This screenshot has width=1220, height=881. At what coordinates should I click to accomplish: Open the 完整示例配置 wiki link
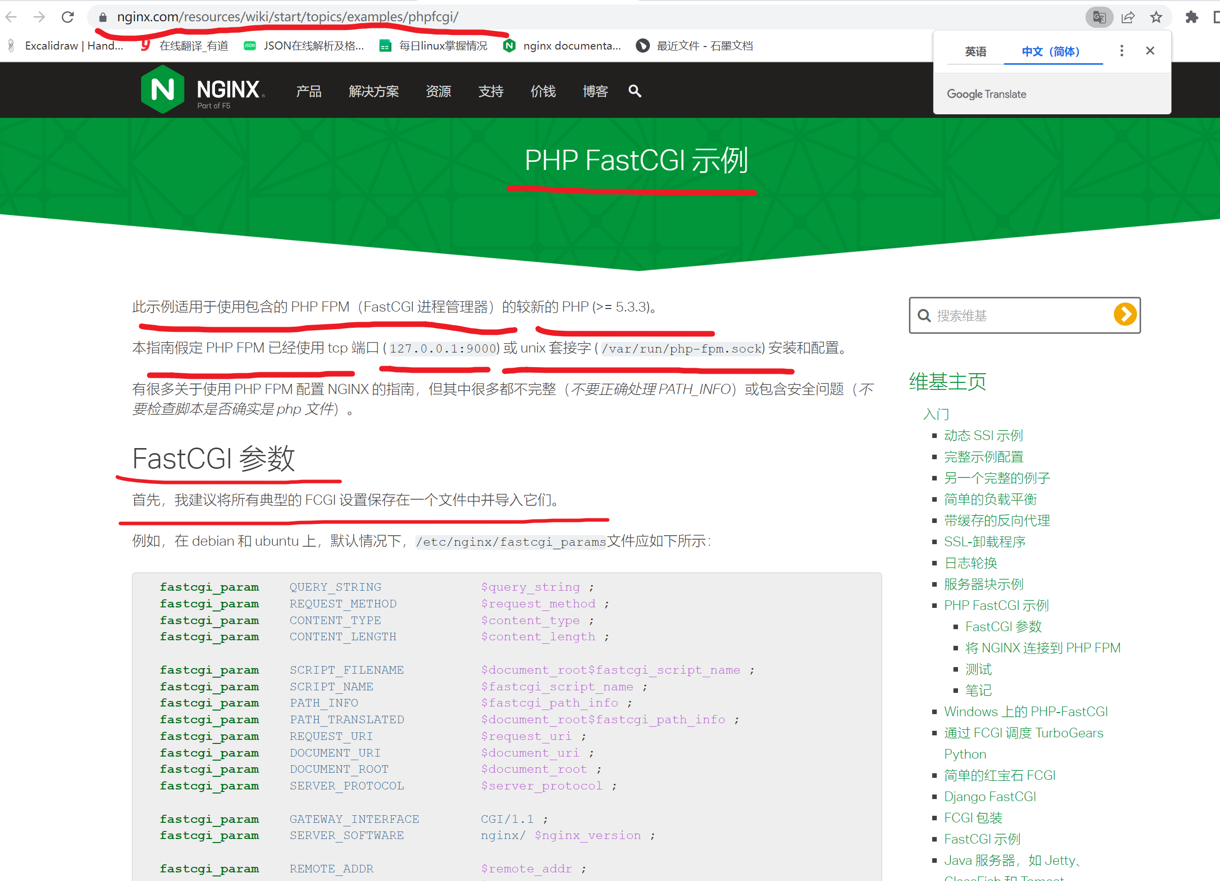point(983,457)
